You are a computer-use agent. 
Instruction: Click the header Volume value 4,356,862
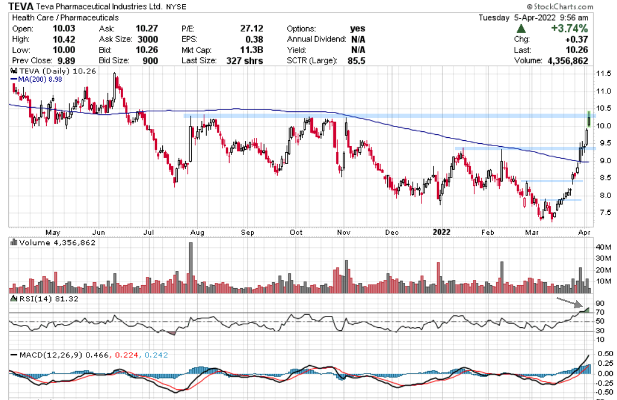[568, 61]
